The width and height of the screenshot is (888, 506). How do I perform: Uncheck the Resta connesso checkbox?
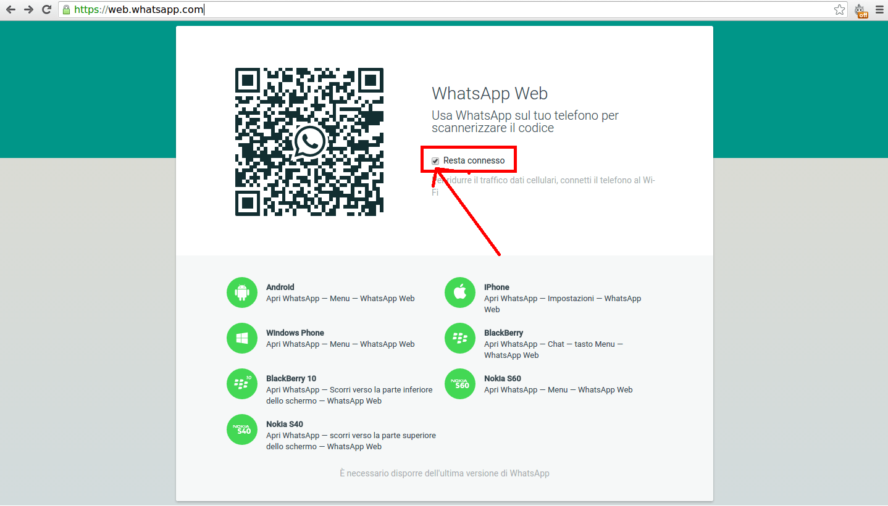[435, 161]
